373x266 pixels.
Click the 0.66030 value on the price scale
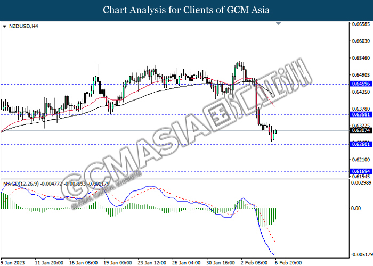point(361,41)
